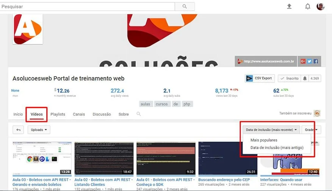
Task: Click the back arrow button
Action: (18, 130)
